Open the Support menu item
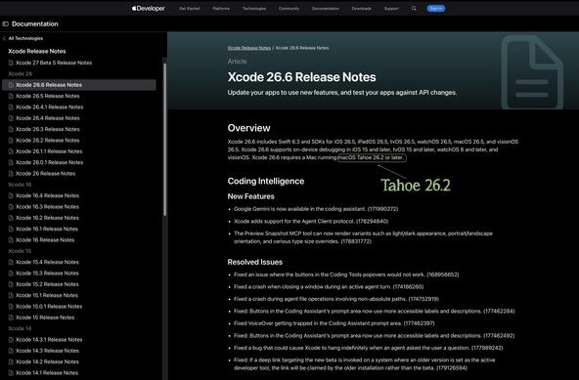 tap(391, 9)
